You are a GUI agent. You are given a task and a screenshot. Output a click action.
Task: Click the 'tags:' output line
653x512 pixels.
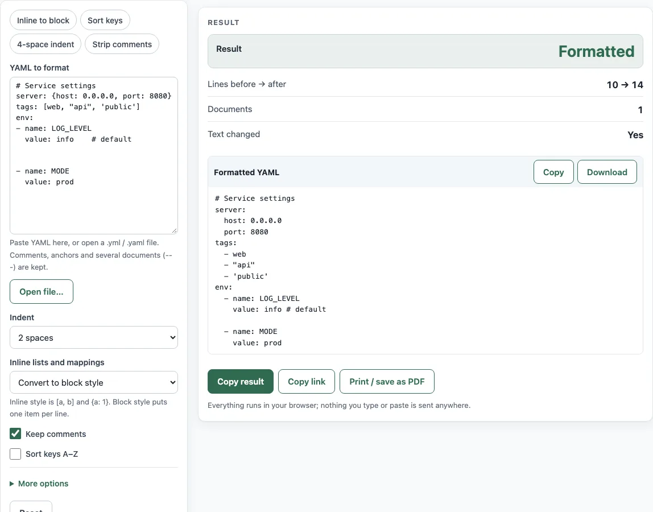(x=226, y=243)
